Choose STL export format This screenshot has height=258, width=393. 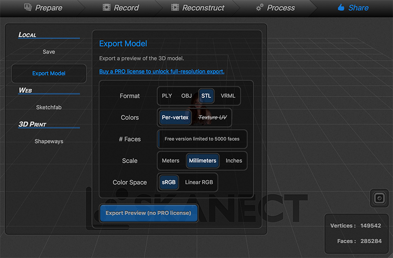coord(206,96)
